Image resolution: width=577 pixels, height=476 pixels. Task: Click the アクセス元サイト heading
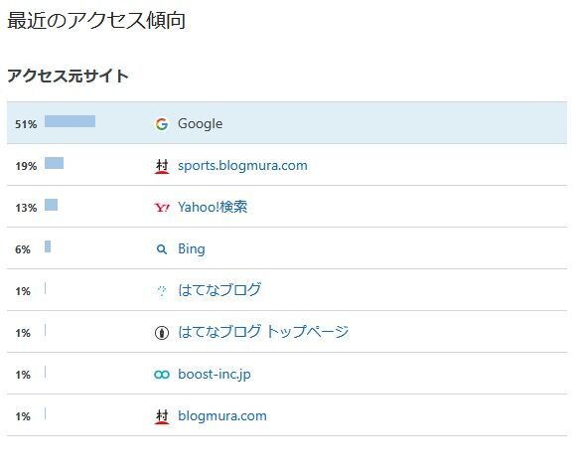point(68,76)
